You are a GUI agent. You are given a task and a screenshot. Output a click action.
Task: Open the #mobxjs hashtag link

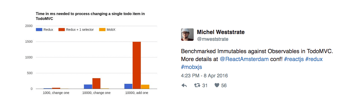tap(191, 67)
